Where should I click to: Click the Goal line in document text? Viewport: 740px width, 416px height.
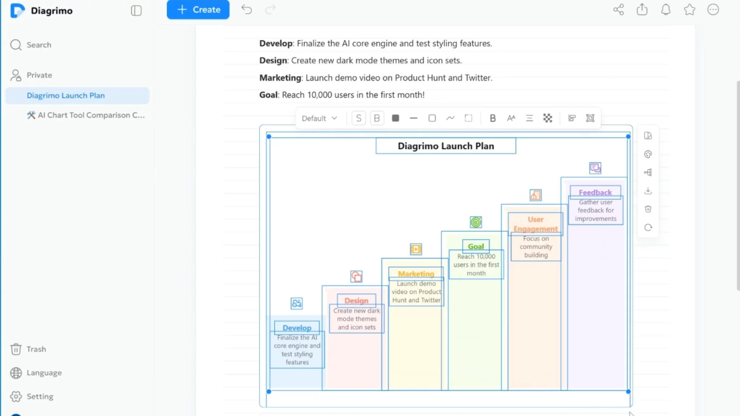pyautogui.click(x=342, y=95)
